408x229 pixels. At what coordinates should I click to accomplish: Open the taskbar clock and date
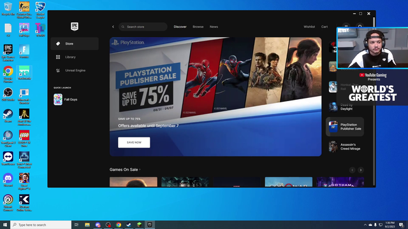pyautogui.click(x=390, y=225)
